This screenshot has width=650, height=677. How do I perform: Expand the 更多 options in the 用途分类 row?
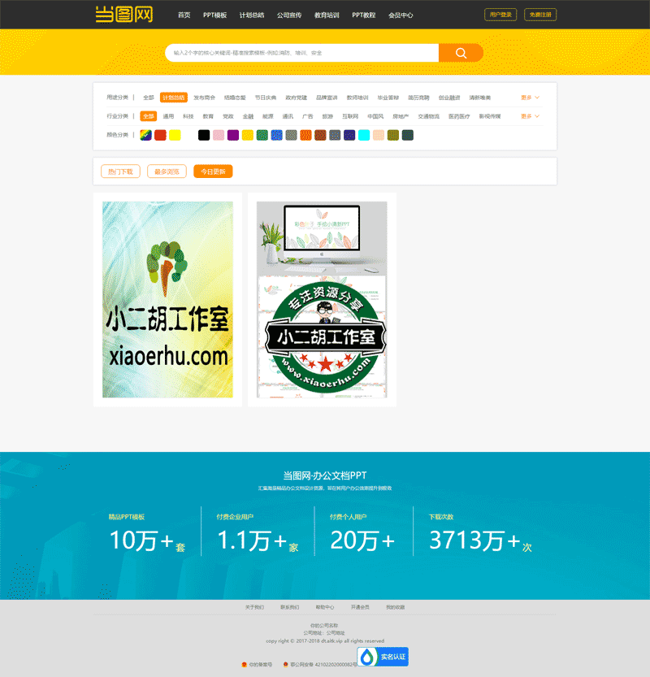pos(526,96)
